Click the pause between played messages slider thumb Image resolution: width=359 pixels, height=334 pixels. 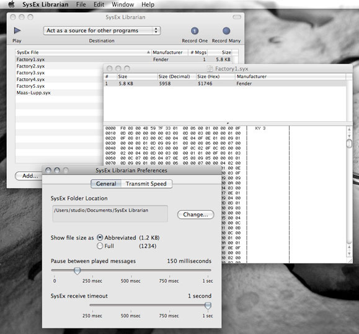[x=77, y=271]
